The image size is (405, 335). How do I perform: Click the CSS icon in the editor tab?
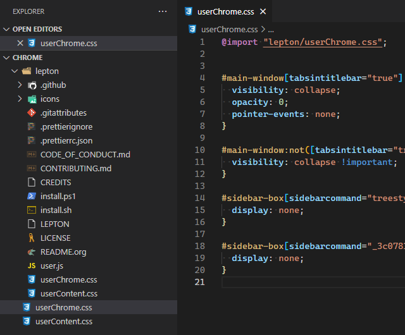coord(189,11)
